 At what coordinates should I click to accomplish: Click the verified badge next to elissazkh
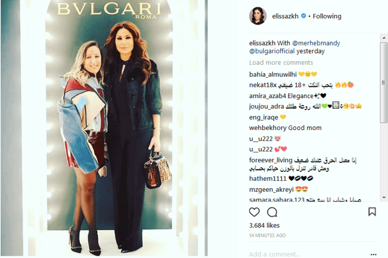pos(303,16)
